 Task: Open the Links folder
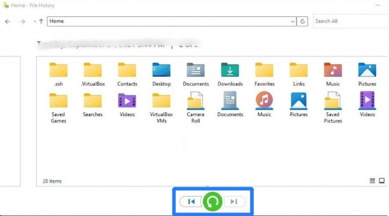(x=299, y=75)
